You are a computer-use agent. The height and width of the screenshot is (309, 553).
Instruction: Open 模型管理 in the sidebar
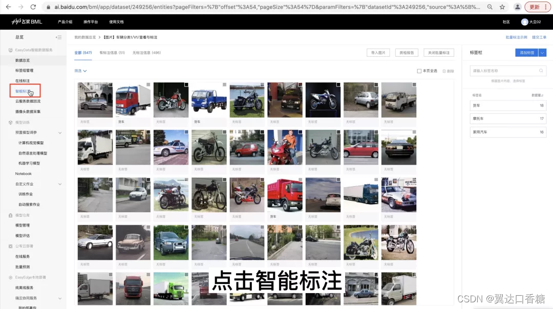(23, 226)
